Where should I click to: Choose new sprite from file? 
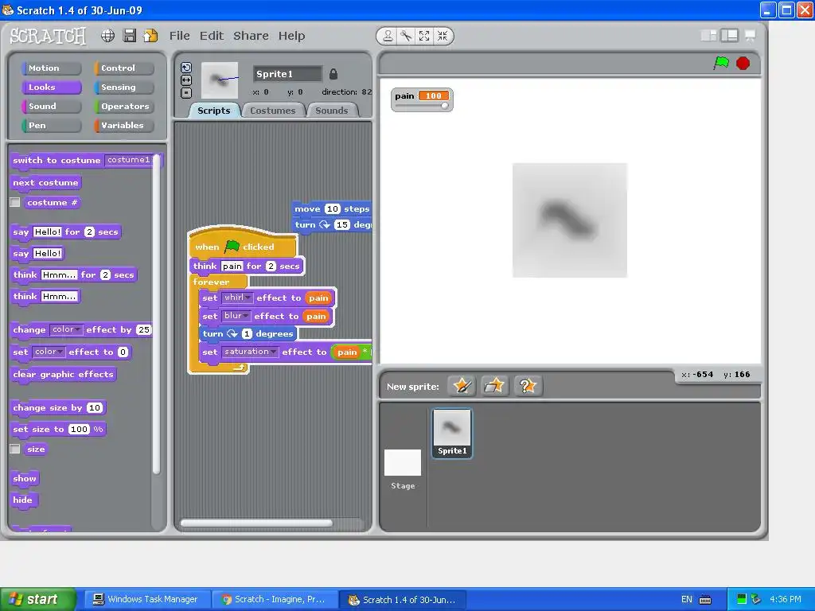click(494, 386)
